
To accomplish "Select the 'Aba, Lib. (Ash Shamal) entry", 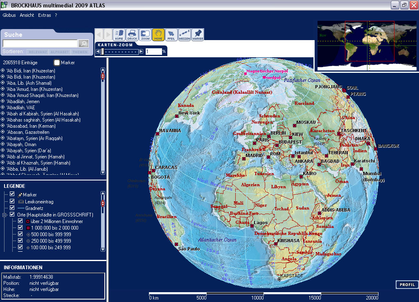I will point(29,83).
